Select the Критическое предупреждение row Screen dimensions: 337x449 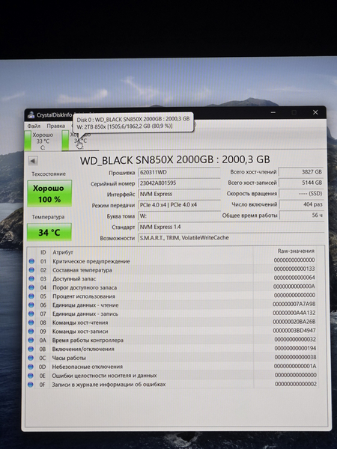click(x=172, y=261)
